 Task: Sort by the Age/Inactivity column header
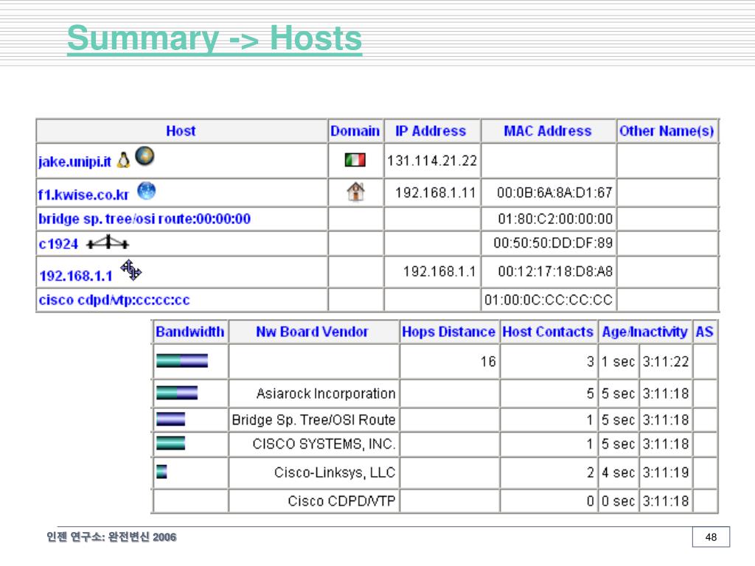click(644, 332)
